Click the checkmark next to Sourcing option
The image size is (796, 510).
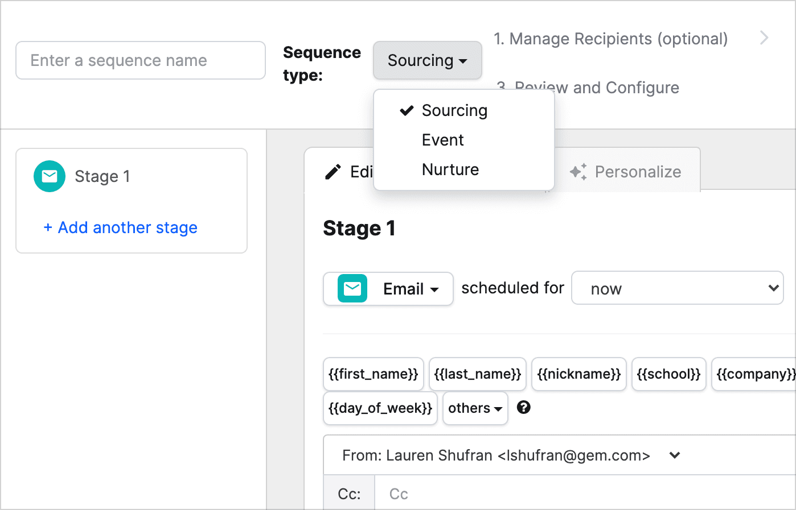405,110
